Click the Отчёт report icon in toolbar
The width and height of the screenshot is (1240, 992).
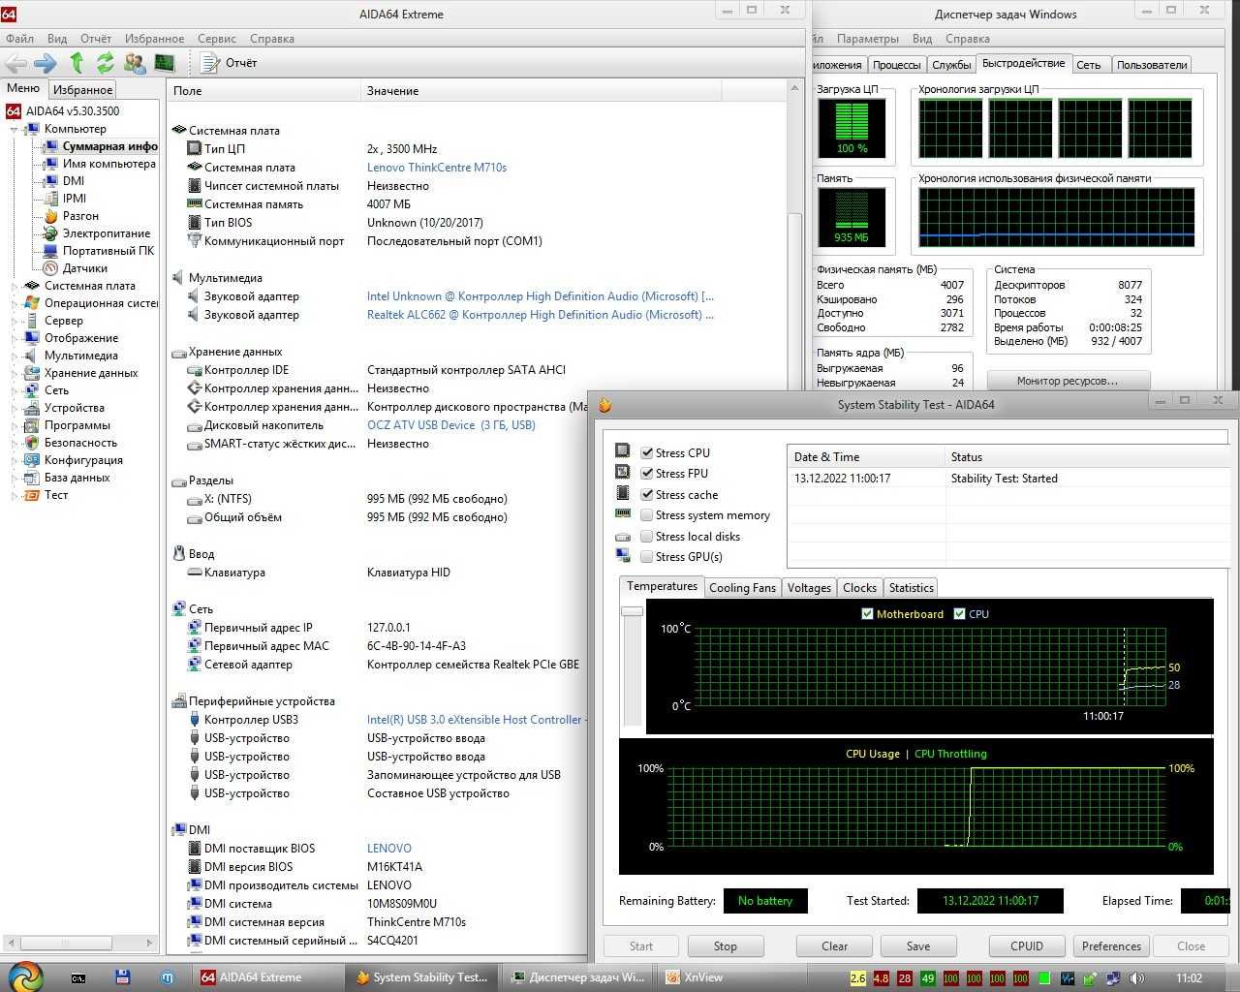pyautogui.click(x=209, y=63)
